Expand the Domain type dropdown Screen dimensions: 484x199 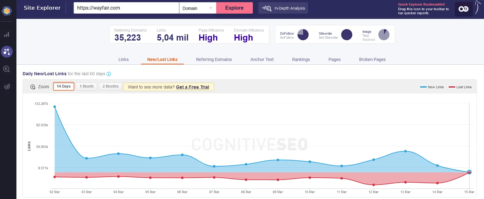pos(197,8)
